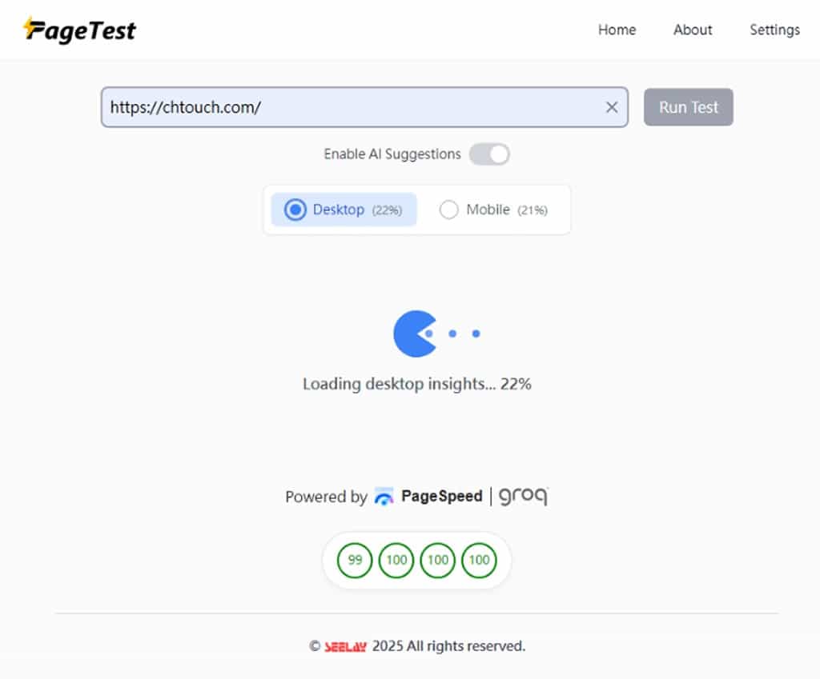Click the groq logo
Image resolution: width=820 pixels, height=679 pixels.
[522, 496]
